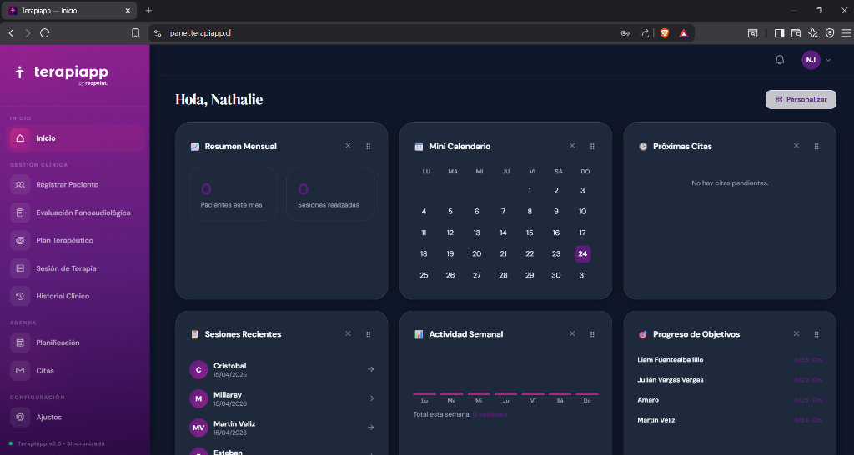
Task: Close the Progreso de Objetivos widget
Action: point(796,333)
